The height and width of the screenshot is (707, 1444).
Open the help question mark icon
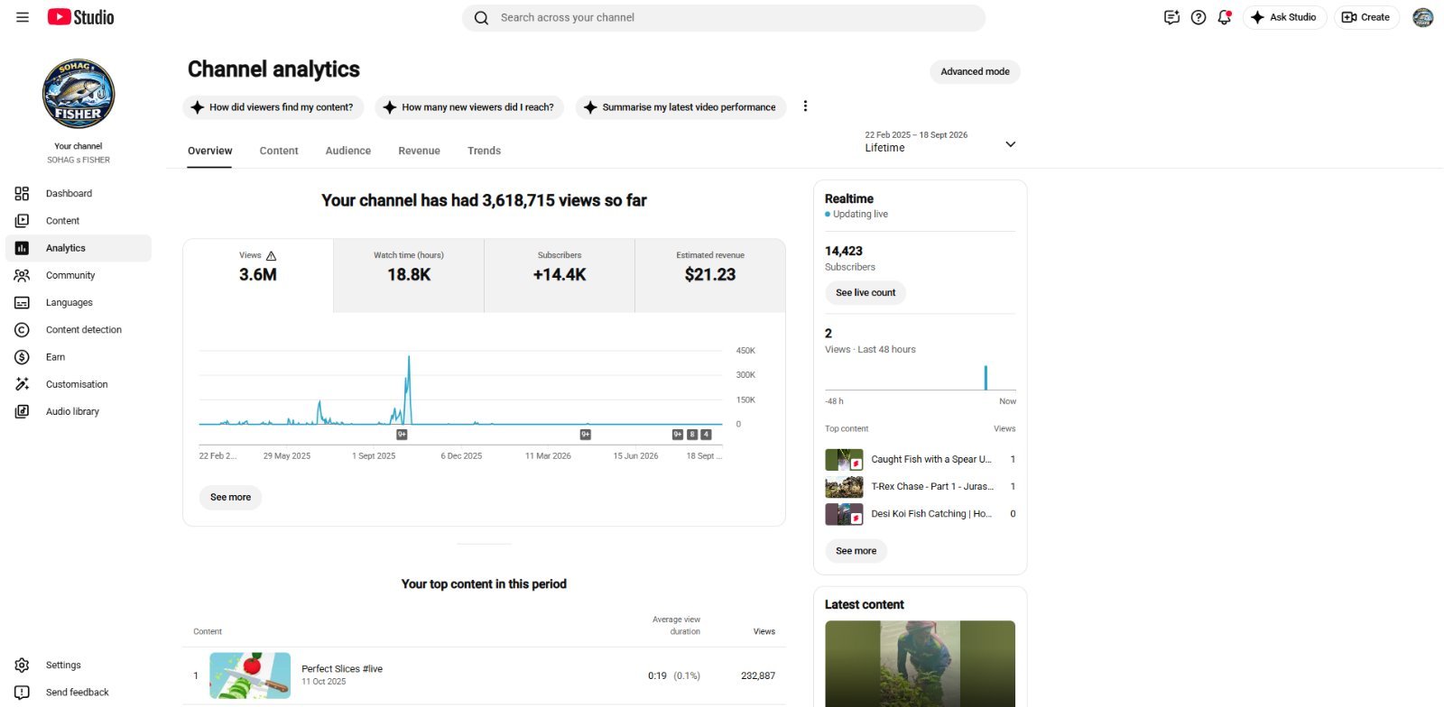click(1199, 17)
